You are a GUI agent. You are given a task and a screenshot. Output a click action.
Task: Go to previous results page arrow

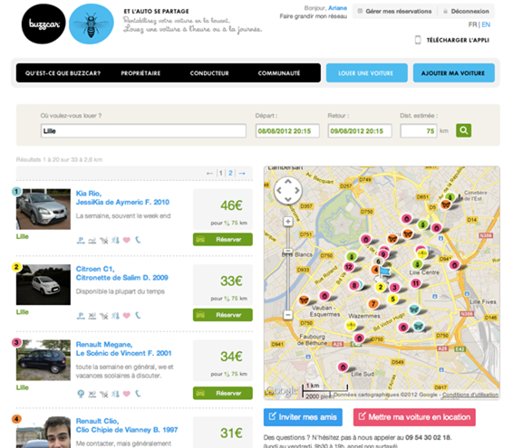[209, 173]
